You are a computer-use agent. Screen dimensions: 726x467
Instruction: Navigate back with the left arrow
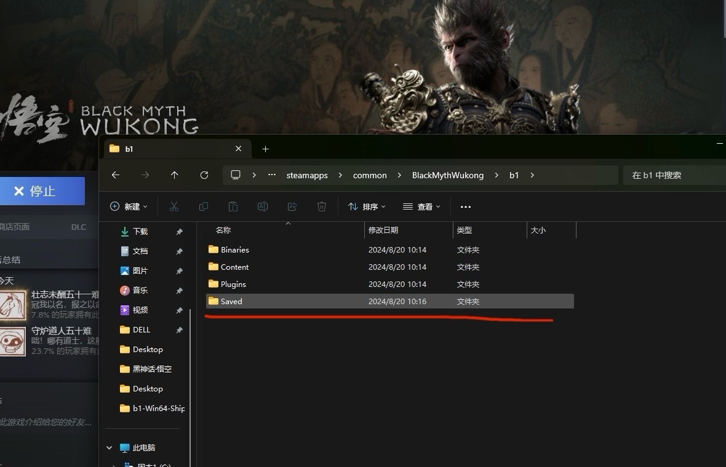[116, 175]
